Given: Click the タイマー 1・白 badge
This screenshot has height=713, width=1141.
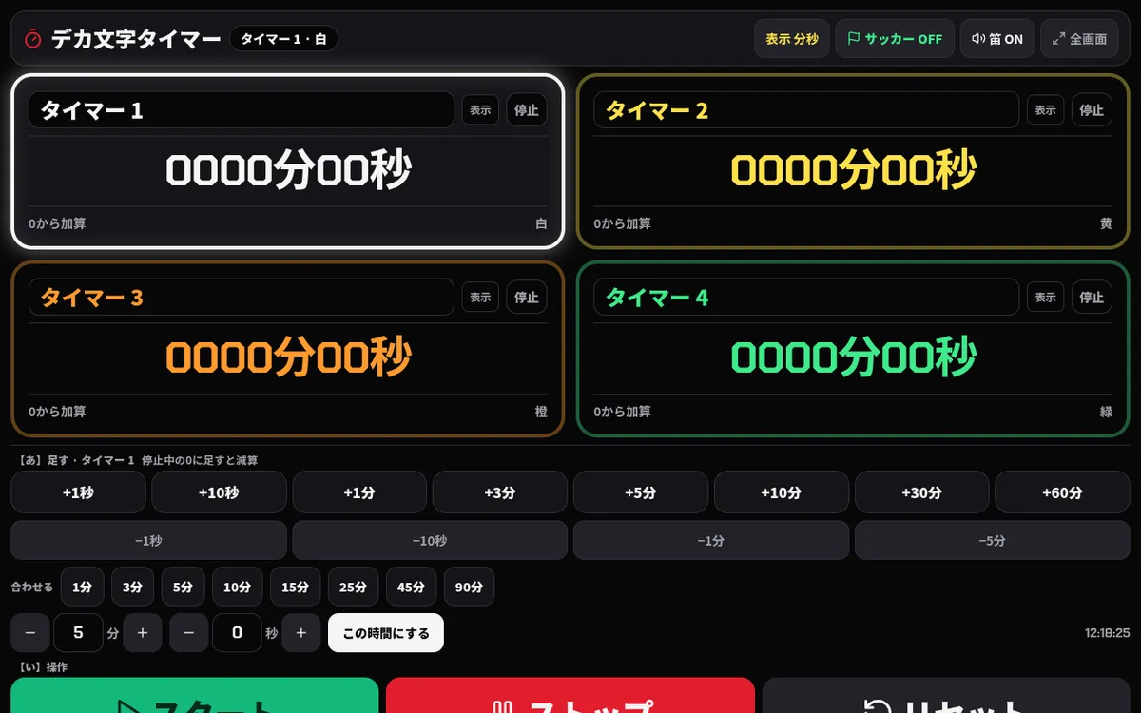Looking at the screenshot, I should coord(283,39).
